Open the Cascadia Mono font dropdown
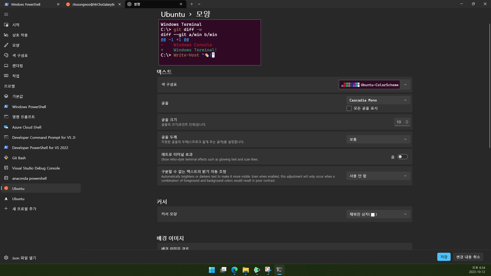The height and width of the screenshot is (276, 491). coord(378,100)
